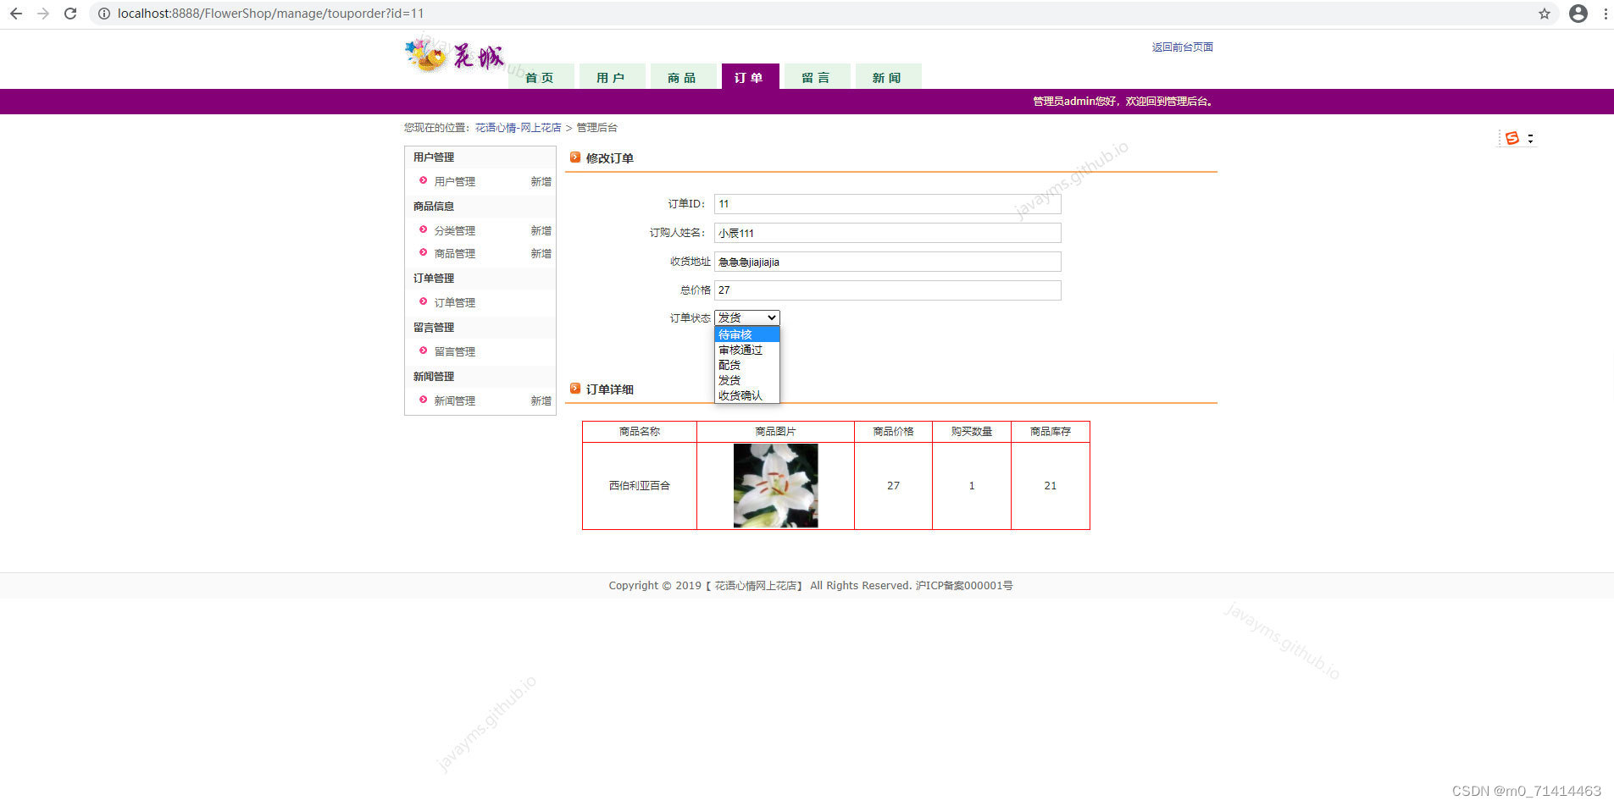Click the orange arrow icon beside 订单详细

pos(575,389)
